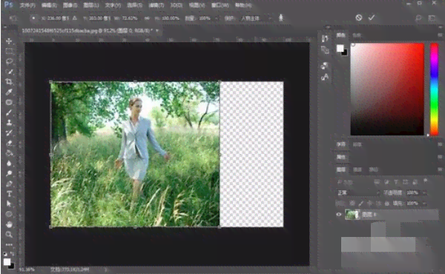
Task: Select the Eyedropper tool
Action: tap(9, 92)
